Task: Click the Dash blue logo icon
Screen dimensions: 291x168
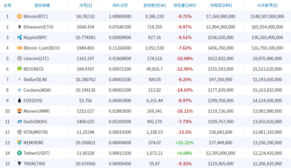Action: [20, 122]
